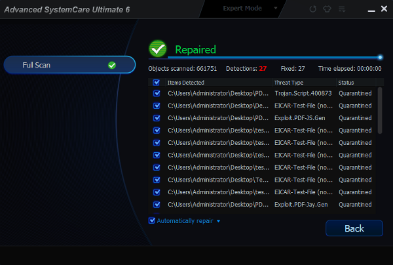Image resolution: width=393 pixels, height=265 pixels.
Task: Select the path of the Trojan.Script.400873 row
Action: point(218,93)
